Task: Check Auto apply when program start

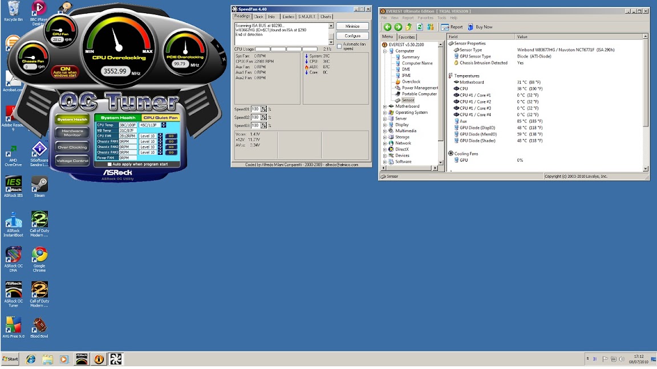Action: coord(109,165)
